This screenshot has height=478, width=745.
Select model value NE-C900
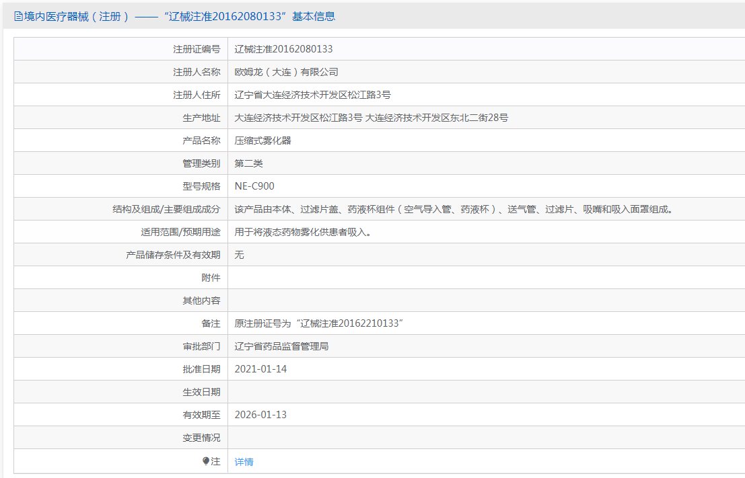click(254, 186)
